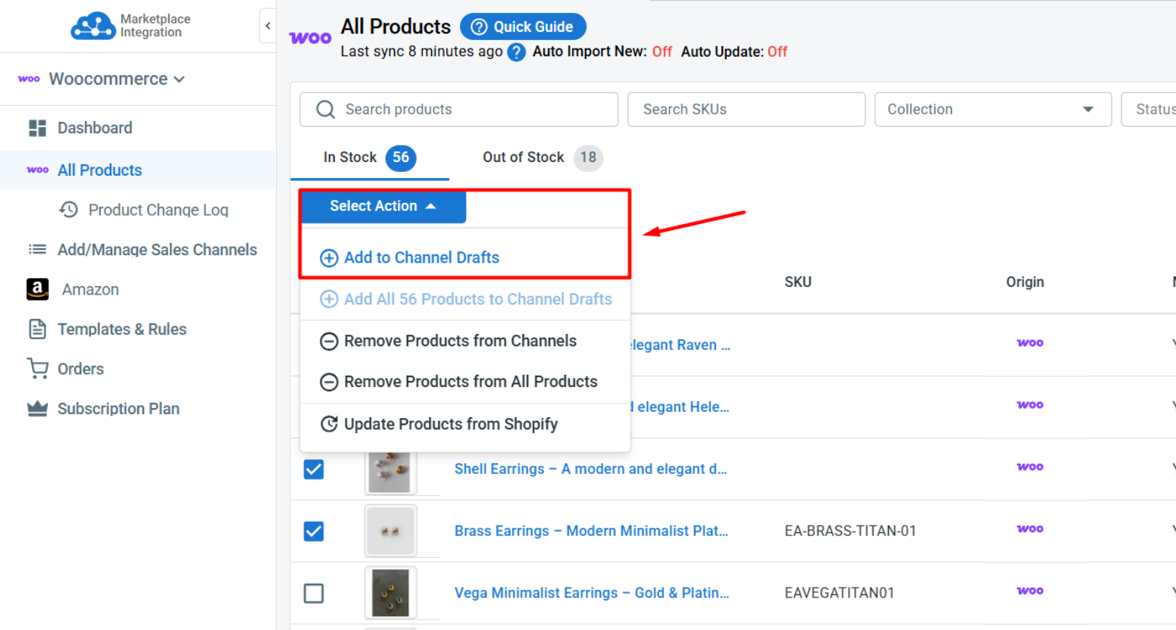Open Subscription Plan crown icon
The height and width of the screenshot is (630, 1176).
click(37, 409)
